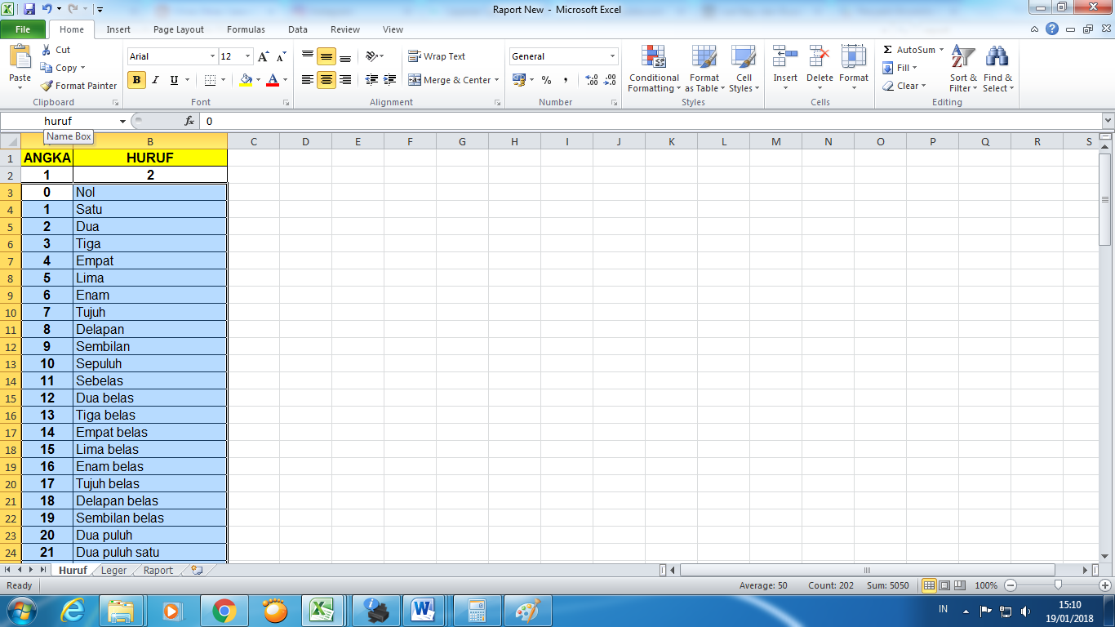Image resolution: width=1115 pixels, height=627 pixels.
Task: Click the Insert Function fx icon
Action: (189, 121)
